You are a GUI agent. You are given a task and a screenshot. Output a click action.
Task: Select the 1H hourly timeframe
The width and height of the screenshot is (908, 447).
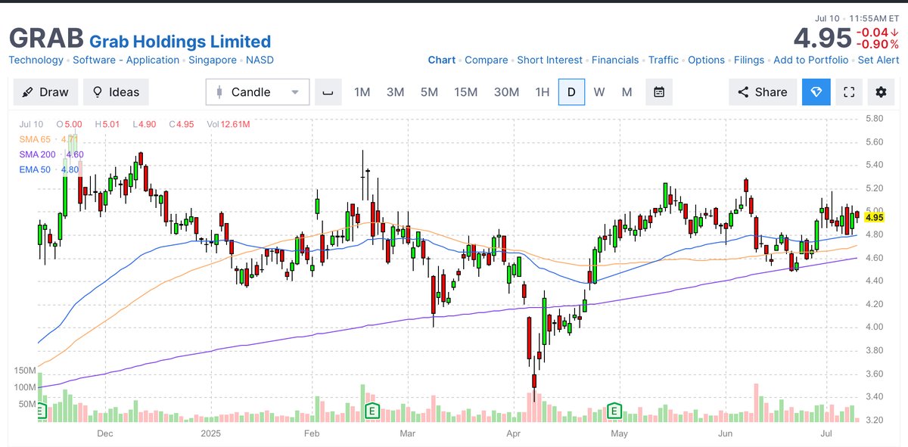[542, 92]
